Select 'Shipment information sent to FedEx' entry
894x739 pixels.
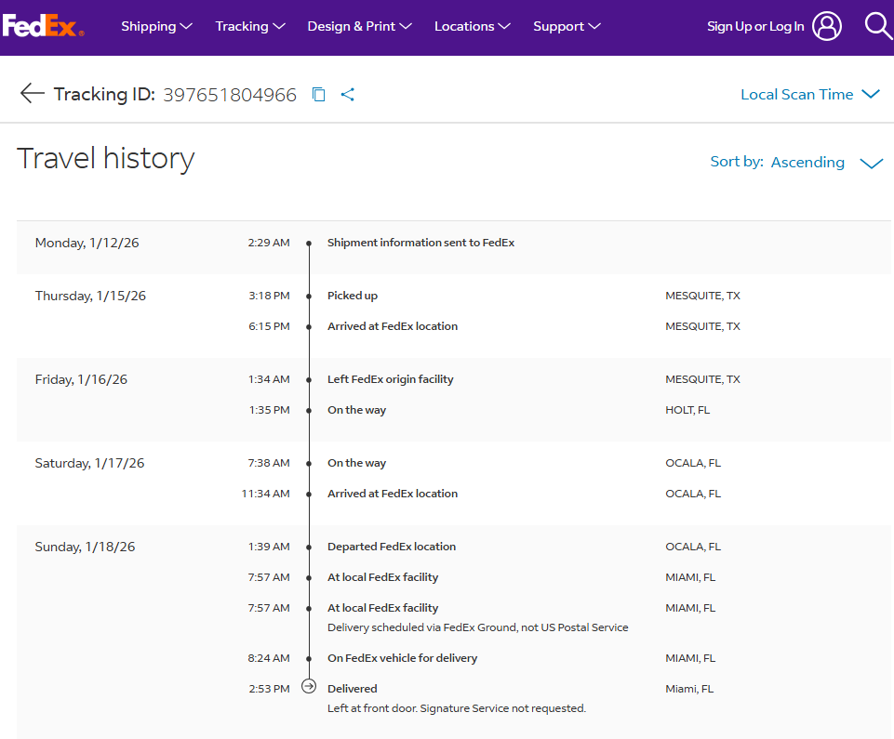pyautogui.click(x=420, y=243)
